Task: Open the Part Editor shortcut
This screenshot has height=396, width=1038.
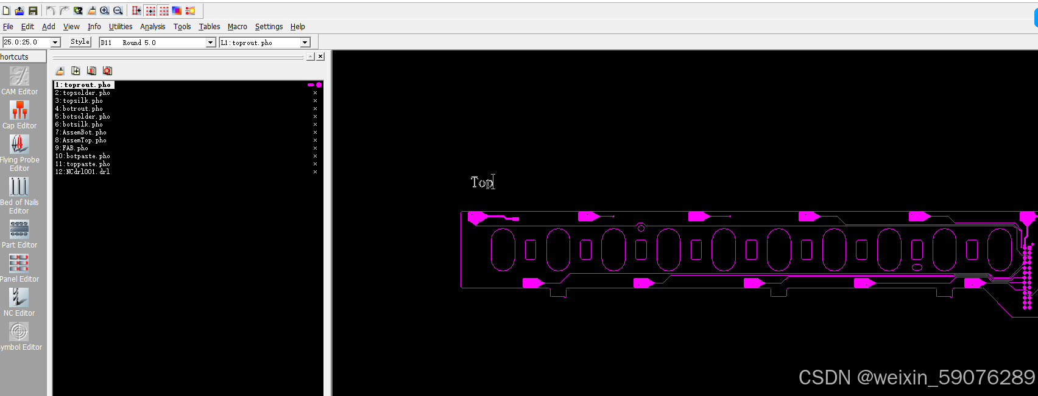Action: (x=19, y=234)
